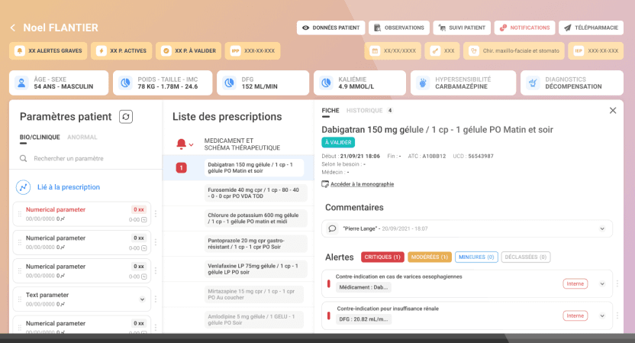Click the comment bubble icon
Image resolution: width=635 pixels, height=343 pixels.
tap(332, 228)
